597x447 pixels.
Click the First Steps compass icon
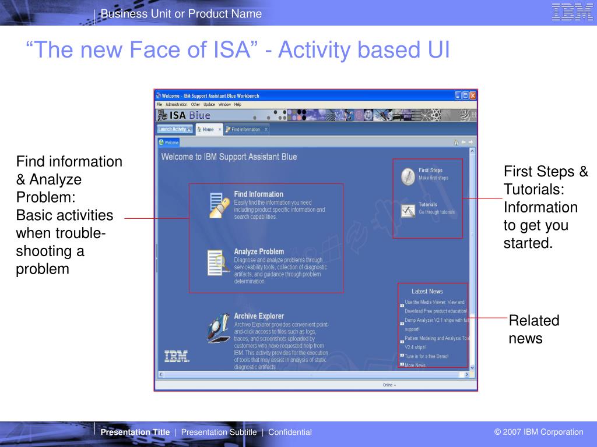408,177
